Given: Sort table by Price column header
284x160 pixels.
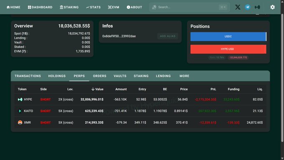Looking at the screenshot, I should [x=184, y=89].
